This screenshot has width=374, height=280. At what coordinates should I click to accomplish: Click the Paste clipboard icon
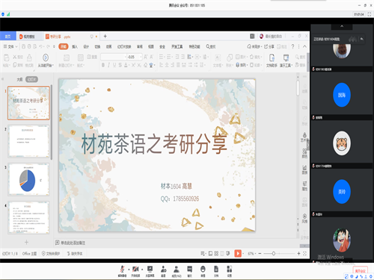6,57
